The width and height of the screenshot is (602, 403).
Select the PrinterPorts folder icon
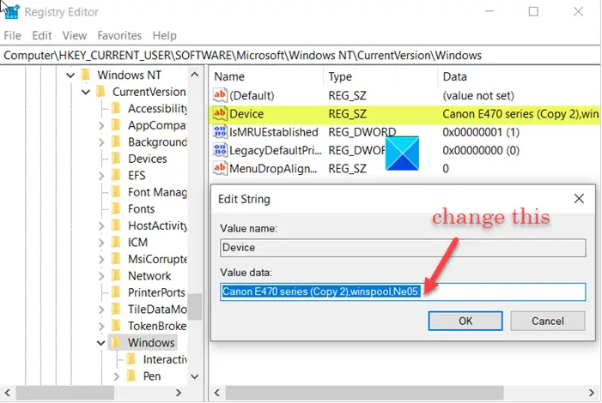(116, 292)
